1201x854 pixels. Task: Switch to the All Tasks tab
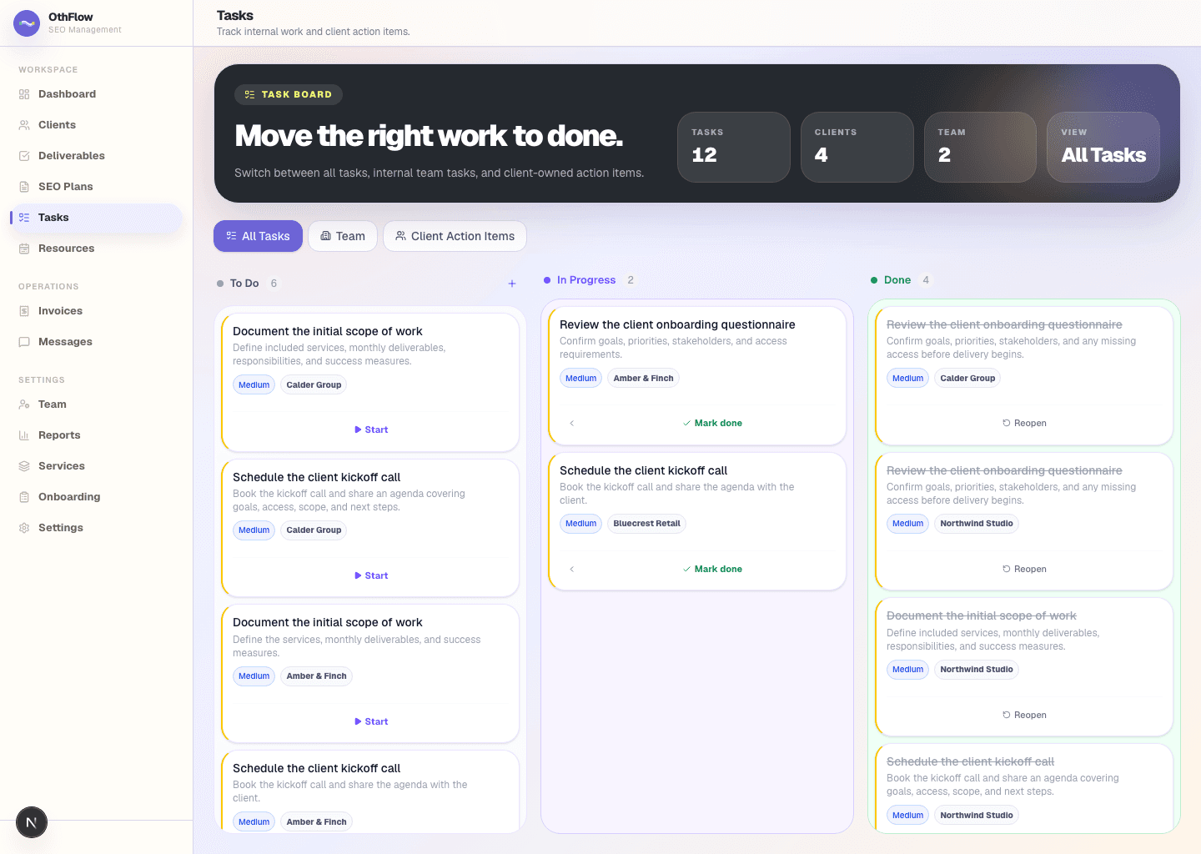[258, 236]
